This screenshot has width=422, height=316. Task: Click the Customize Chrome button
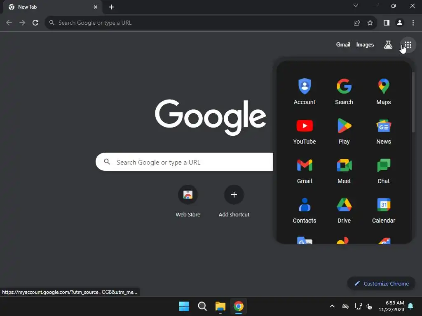coord(381,283)
